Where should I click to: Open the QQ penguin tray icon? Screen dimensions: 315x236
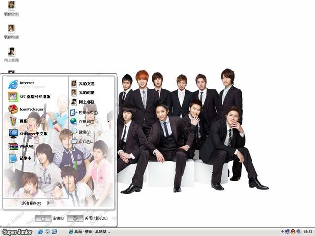(x=293, y=232)
